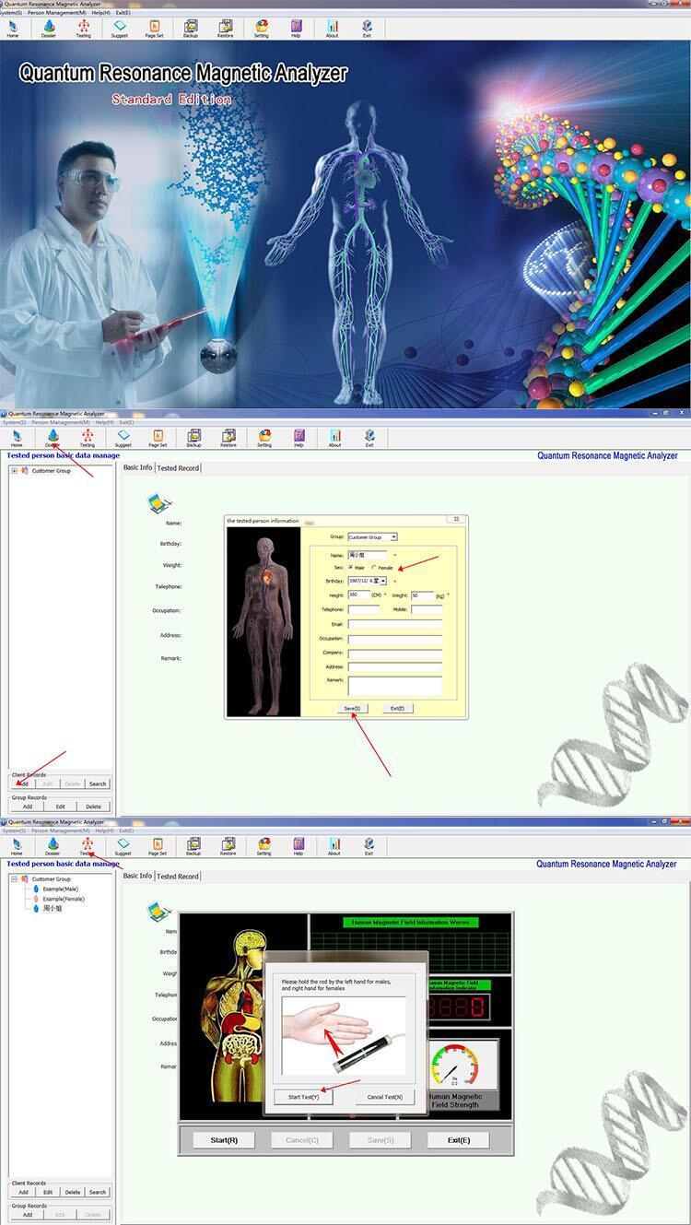The height and width of the screenshot is (1225, 691).
Task: Open System(S) menu in top window
Action: coord(12,12)
